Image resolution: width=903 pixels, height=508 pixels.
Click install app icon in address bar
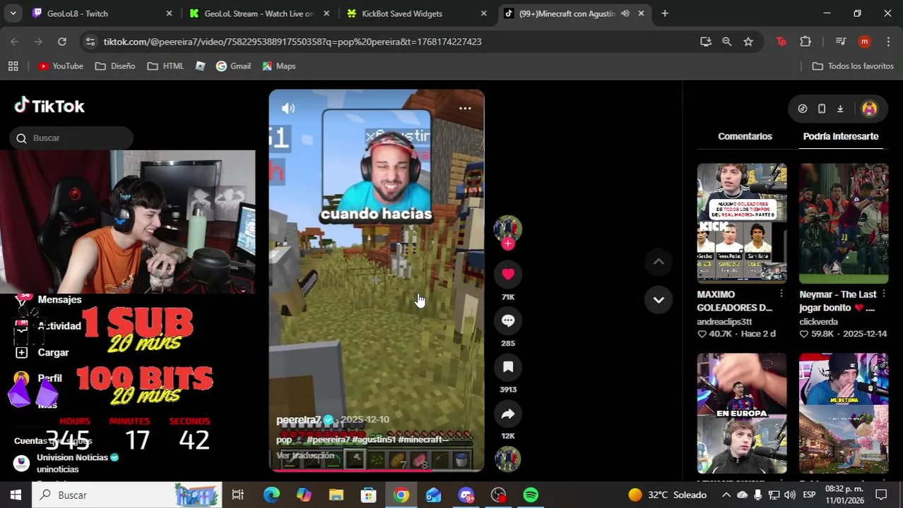click(705, 42)
